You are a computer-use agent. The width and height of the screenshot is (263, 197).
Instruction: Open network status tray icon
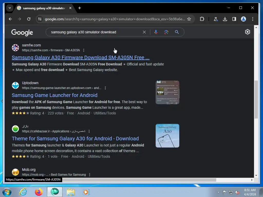(x=231, y=192)
